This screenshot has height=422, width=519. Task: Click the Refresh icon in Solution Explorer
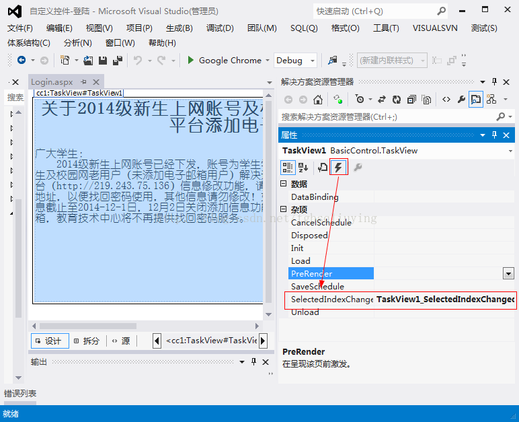(397, 100)
